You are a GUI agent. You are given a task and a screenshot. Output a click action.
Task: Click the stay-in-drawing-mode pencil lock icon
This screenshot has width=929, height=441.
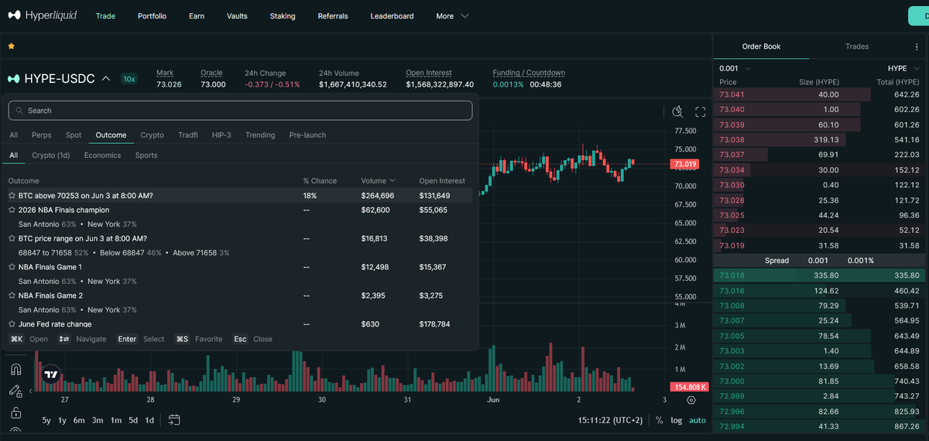tap(15, 391)
